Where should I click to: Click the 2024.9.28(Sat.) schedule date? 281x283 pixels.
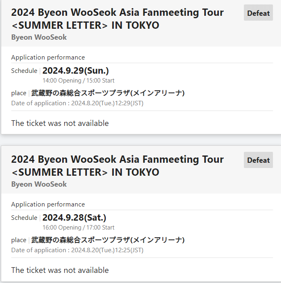pyautogui.click(x=74, y=217)
